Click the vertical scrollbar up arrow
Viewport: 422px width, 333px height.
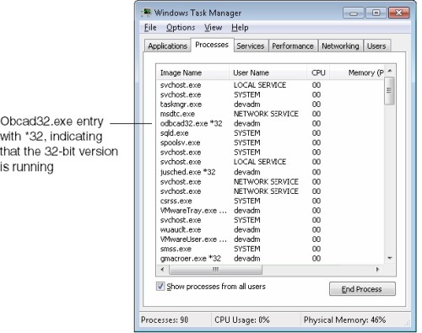coord(390,71)
